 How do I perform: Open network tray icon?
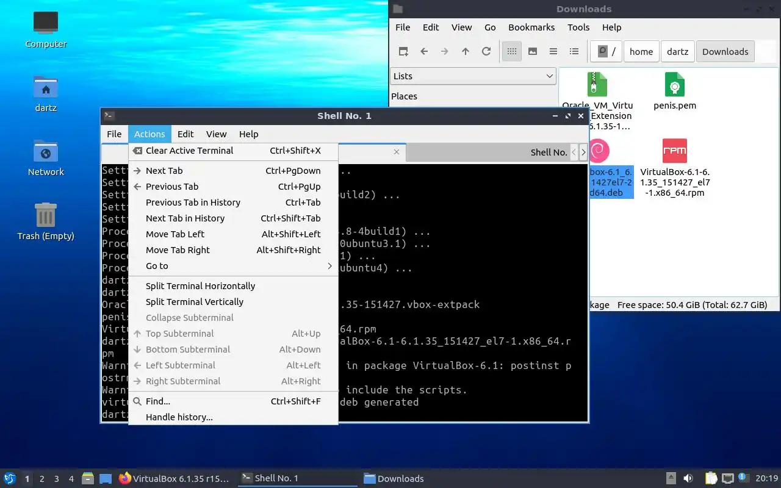click(x=727, y=478)
